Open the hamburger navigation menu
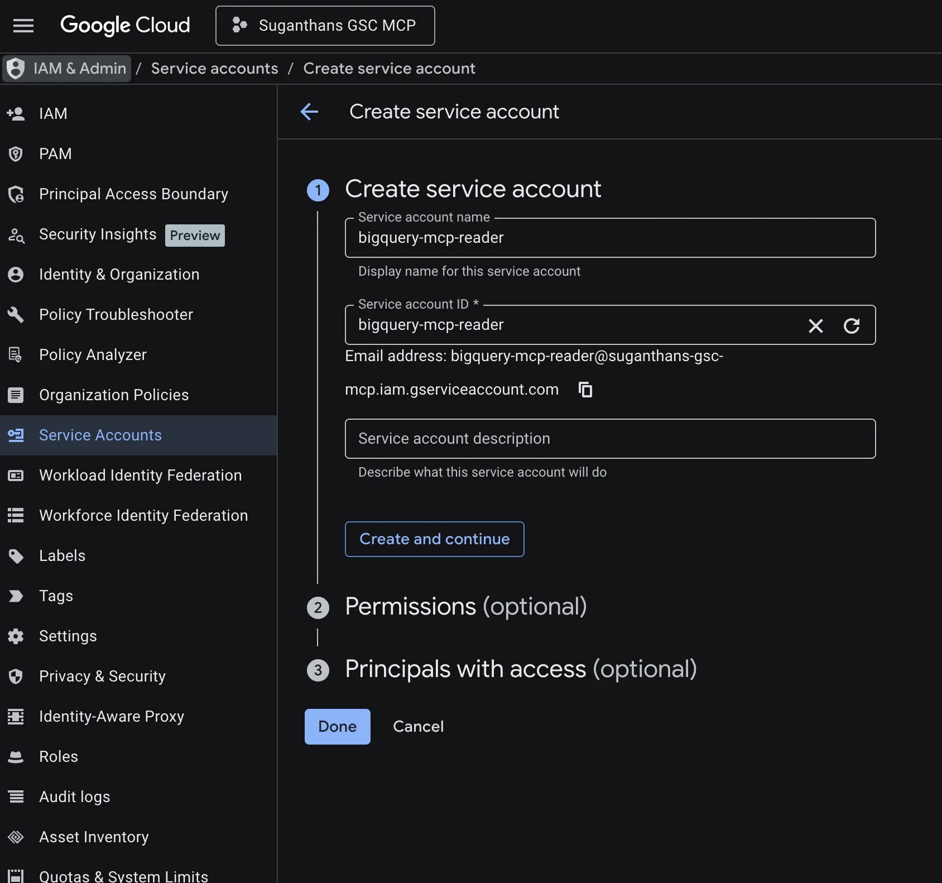 (x=23, y=26)
